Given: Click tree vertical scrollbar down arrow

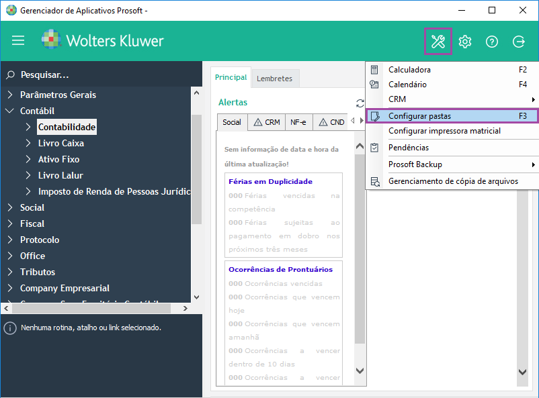Looking at the screenshot, I should pyautogui.click(x=197, y=297).
